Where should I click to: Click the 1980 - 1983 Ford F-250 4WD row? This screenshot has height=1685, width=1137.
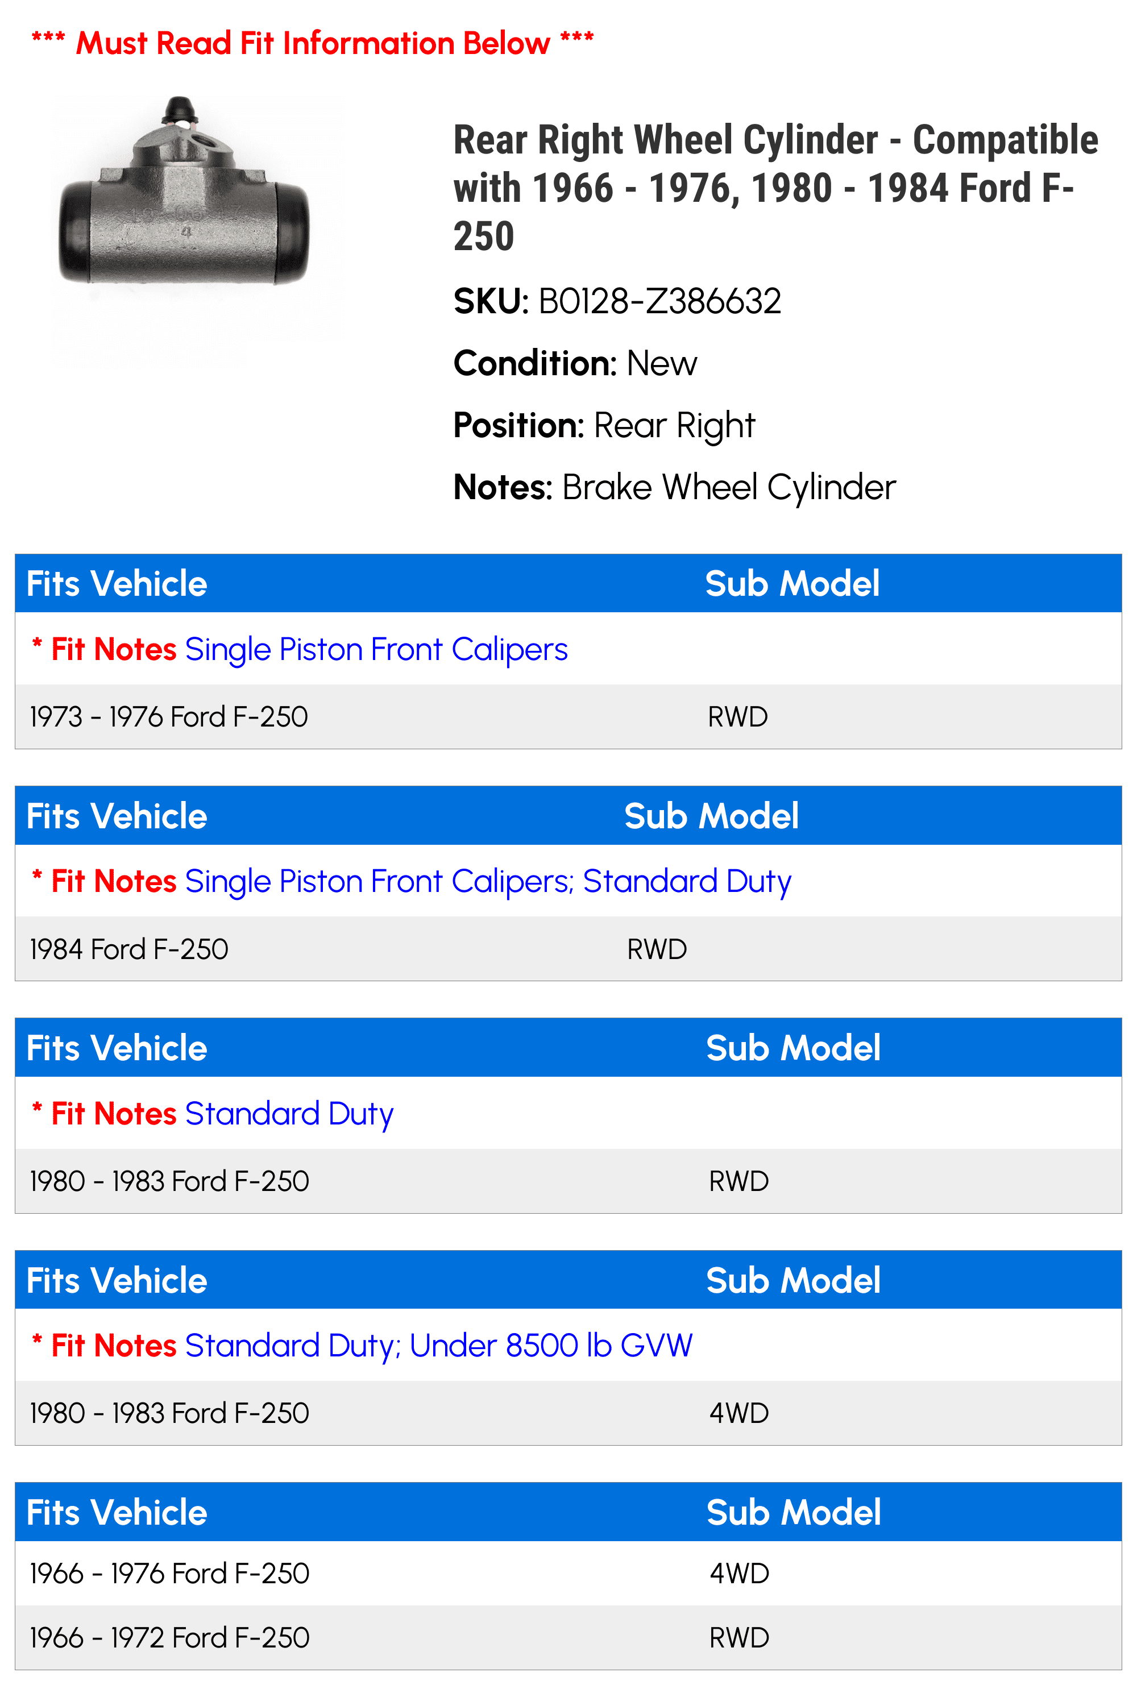coord(169,1414)
